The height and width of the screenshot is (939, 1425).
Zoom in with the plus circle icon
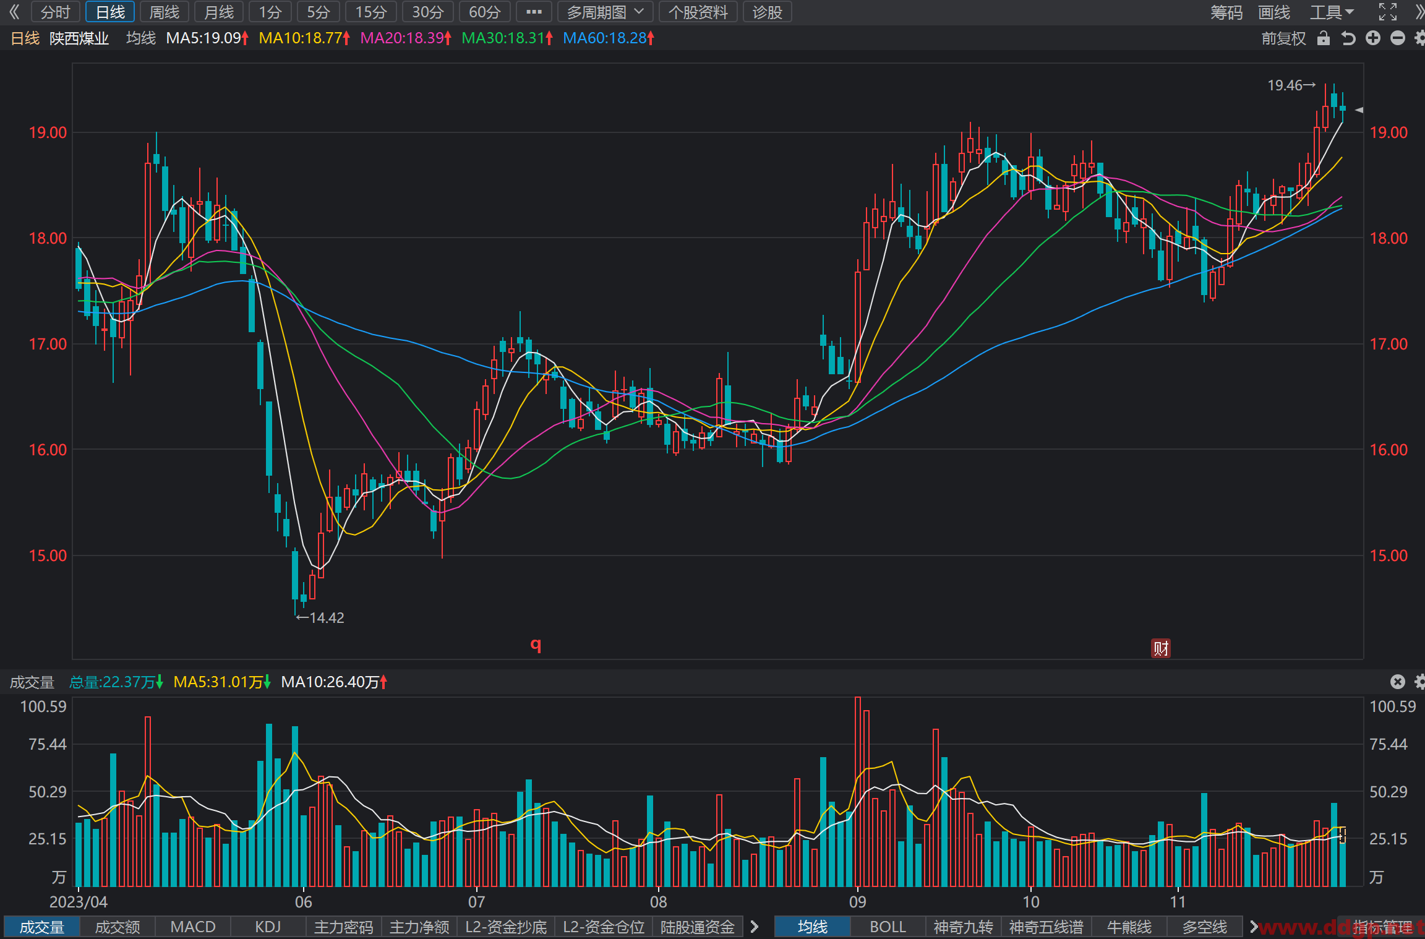[1373, 38]
